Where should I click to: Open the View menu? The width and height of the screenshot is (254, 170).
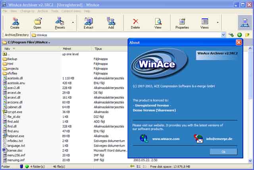tap(13, 11)
